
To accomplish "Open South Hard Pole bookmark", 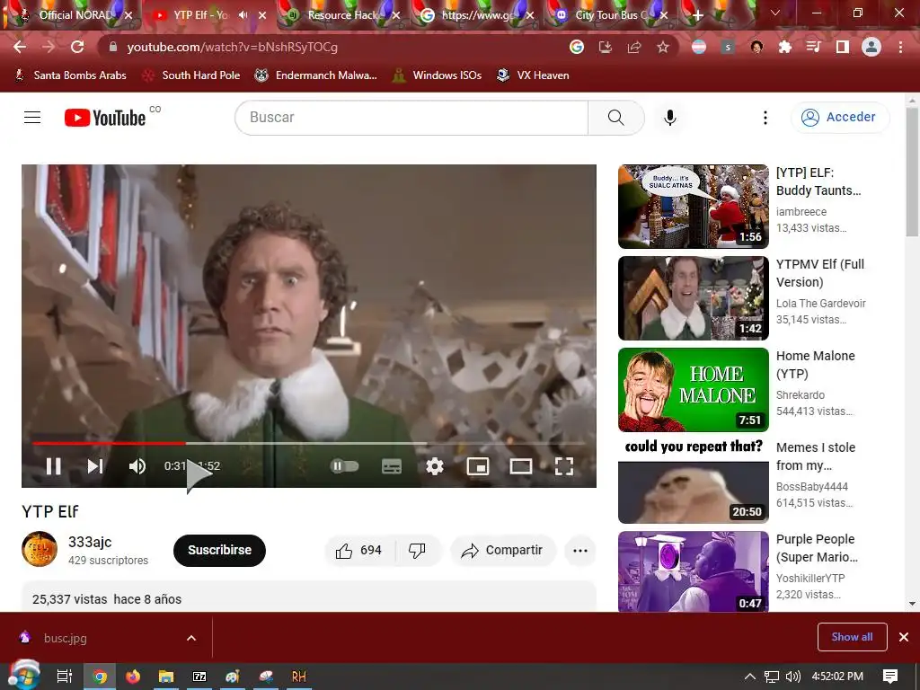I will pos(192,75).
